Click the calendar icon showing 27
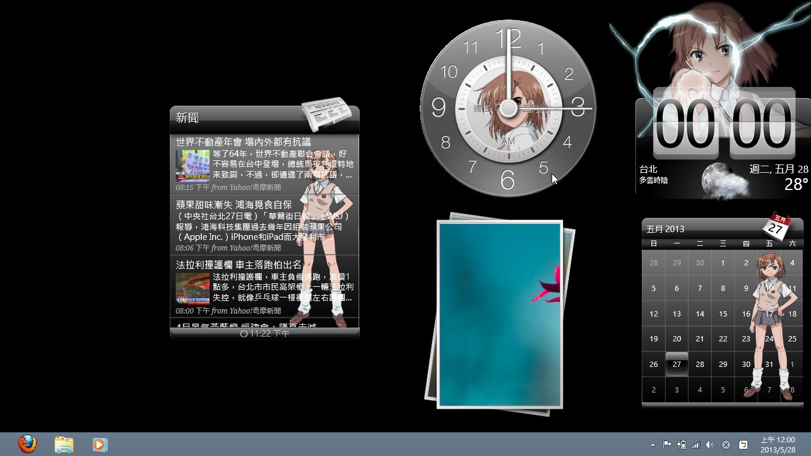811x456 pixels. [x=777, y=227]
